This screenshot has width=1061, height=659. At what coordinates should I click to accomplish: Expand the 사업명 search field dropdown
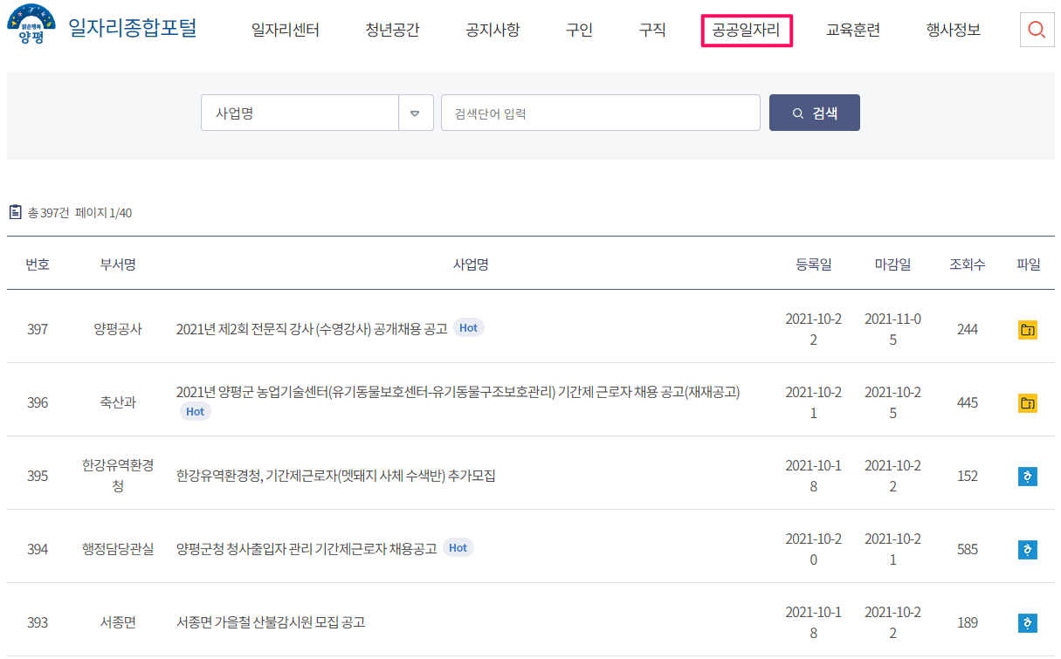[416, 112]
